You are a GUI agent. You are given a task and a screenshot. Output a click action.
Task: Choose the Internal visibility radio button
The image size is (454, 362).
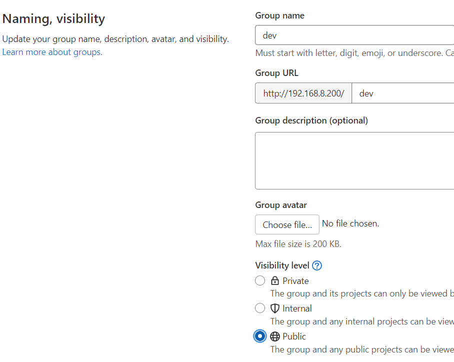coord(260,308)
